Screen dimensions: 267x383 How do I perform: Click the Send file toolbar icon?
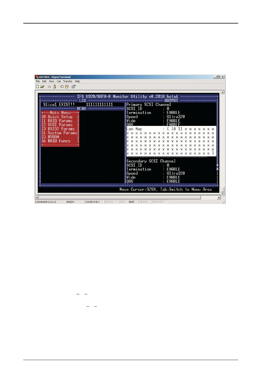[x=62, y=87]
